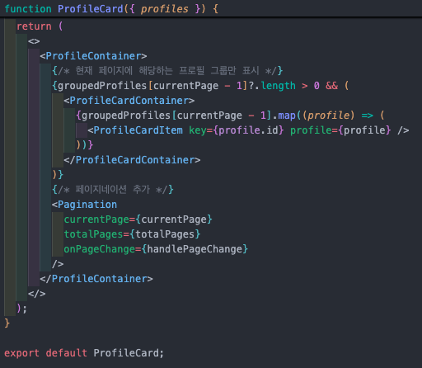Click the closing ProfileCardContainer tag
This screenshot has height=368, width=422.
[132, 160]
